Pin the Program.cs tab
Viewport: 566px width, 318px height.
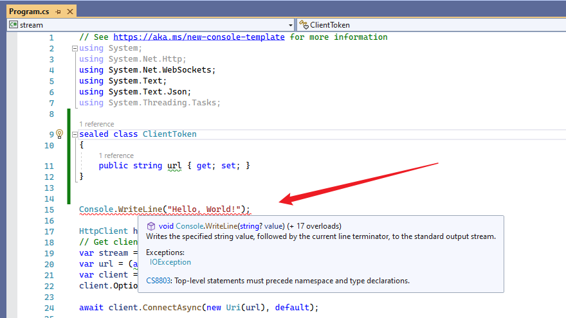click(57, 12)
